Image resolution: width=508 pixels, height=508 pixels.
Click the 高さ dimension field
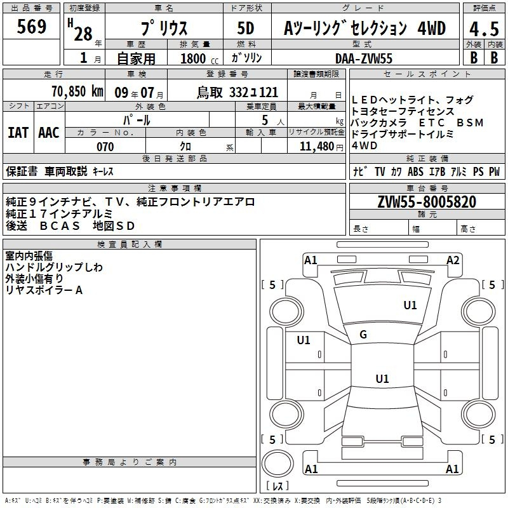pos(481,229)
